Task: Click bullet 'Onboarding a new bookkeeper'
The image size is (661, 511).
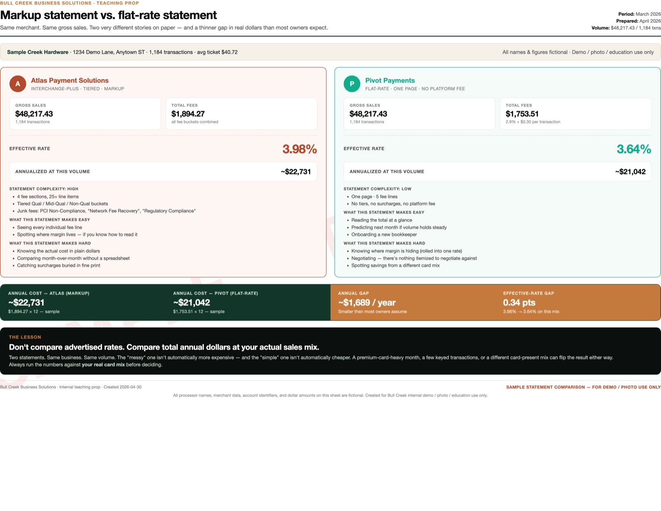Action: [x=384, y=234]
